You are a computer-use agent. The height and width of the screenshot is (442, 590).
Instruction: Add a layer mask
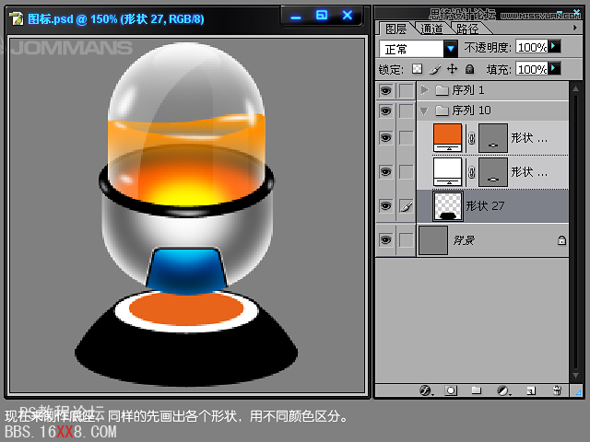click(x=451, y=390)
